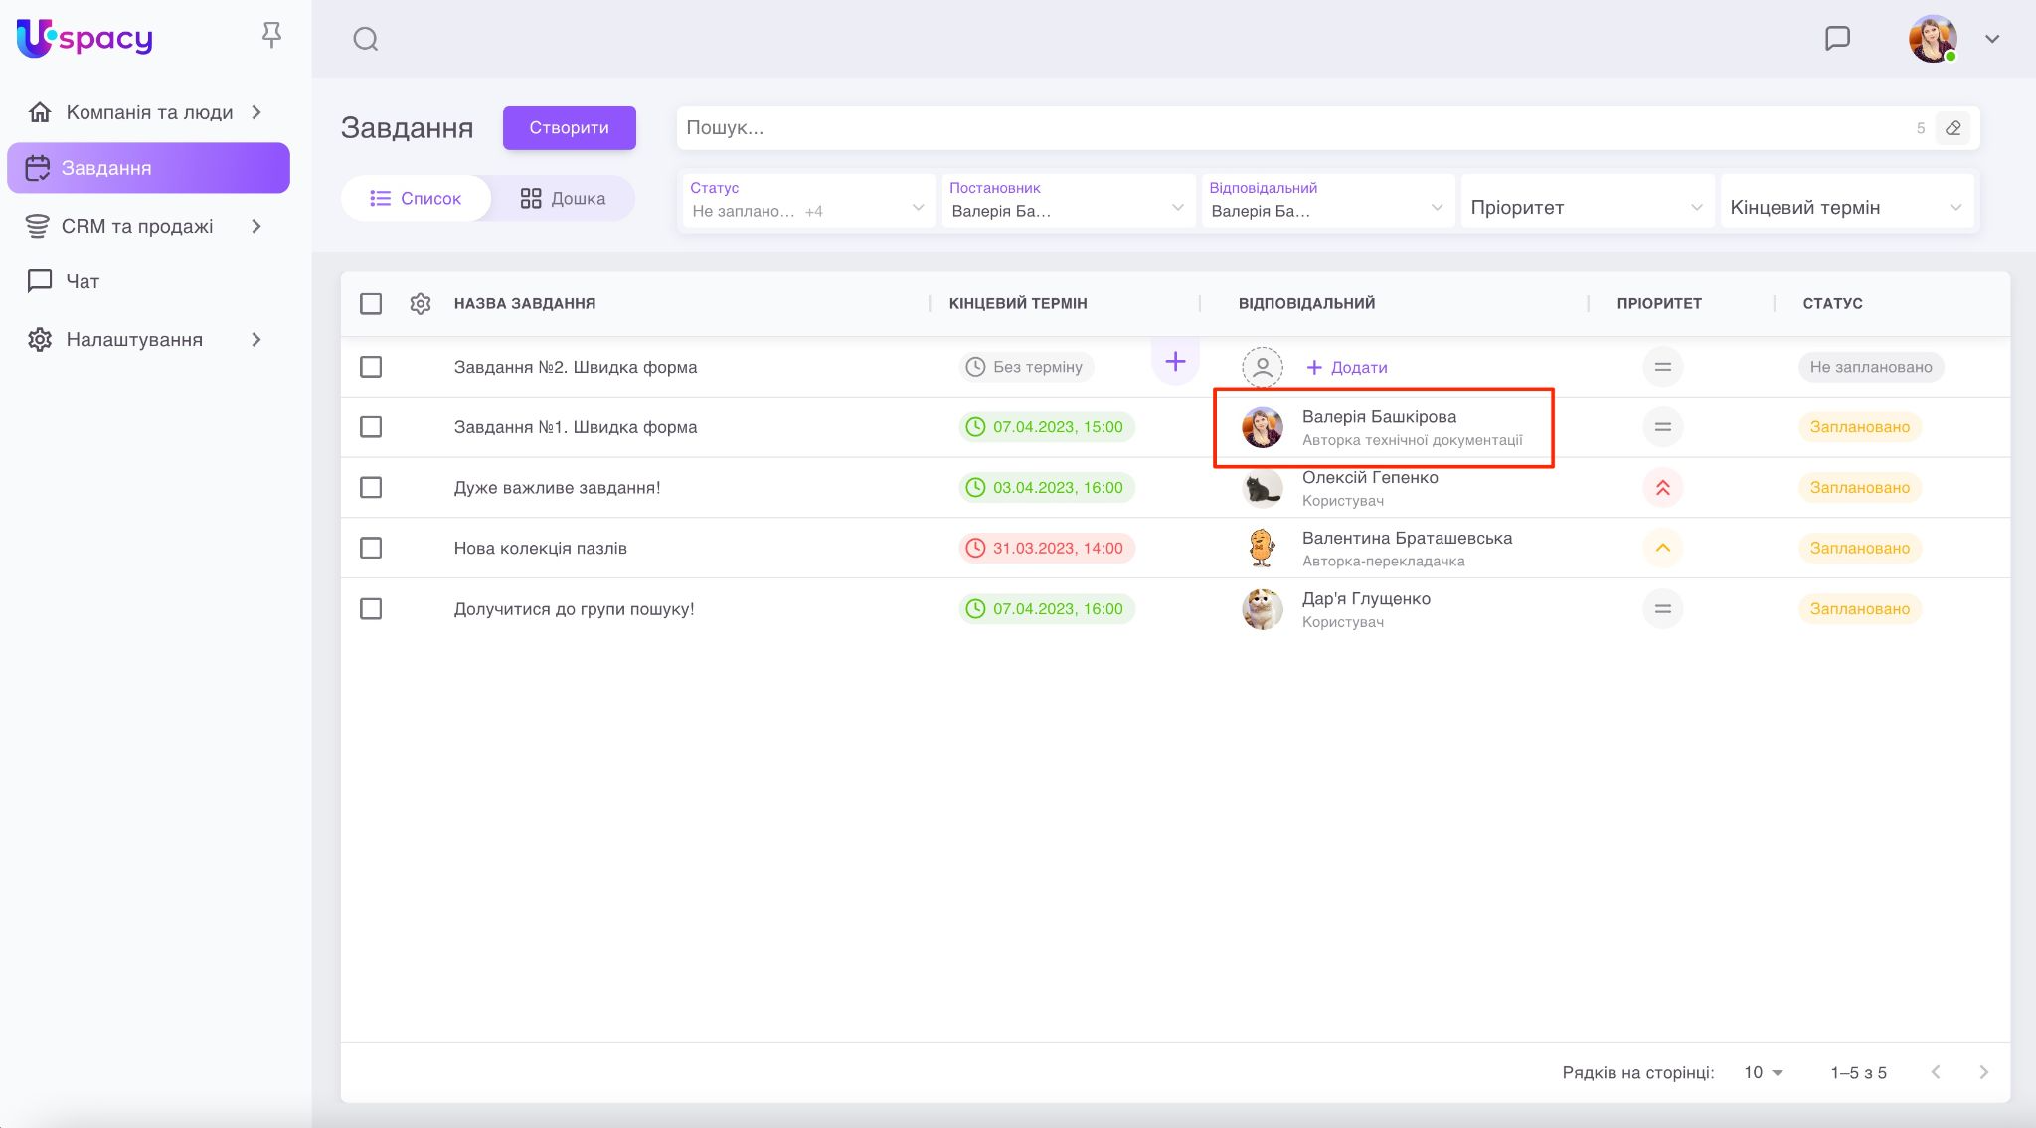The width and height of the screenshot is (2036, 1128).
Task: Check the box for Завдання №2
Action: [371, 367]
